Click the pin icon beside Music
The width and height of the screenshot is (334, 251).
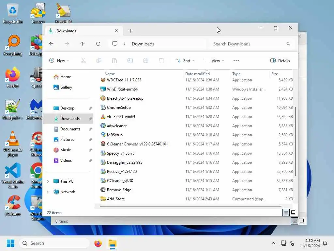pyautogui.click(x=91, y=150)
